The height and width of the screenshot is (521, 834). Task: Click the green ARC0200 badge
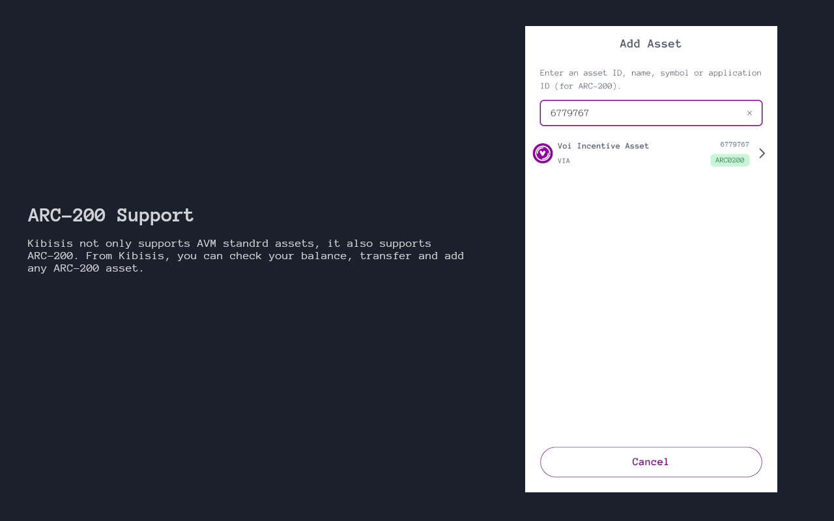click(730, 160)
